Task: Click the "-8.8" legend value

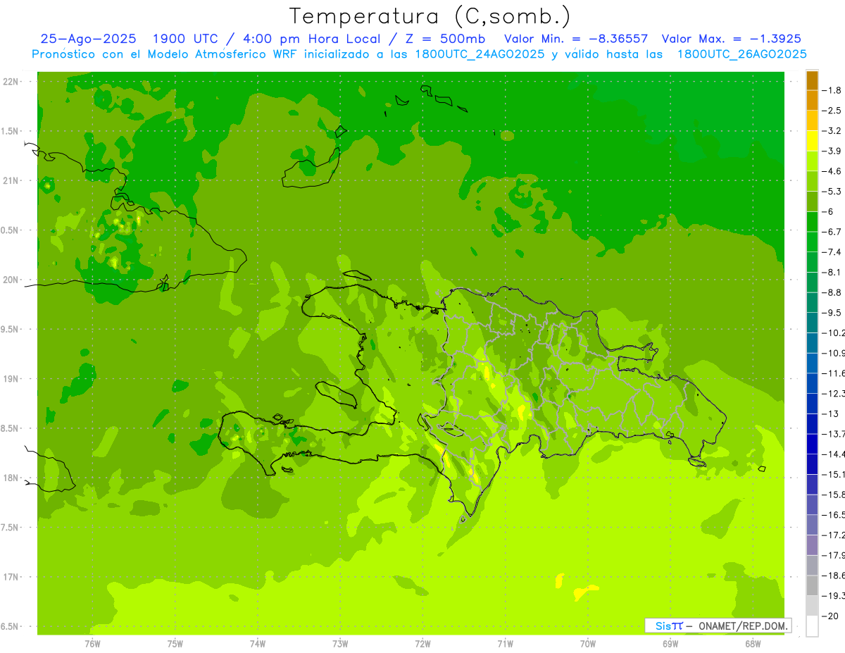Action: click(832, 292)
